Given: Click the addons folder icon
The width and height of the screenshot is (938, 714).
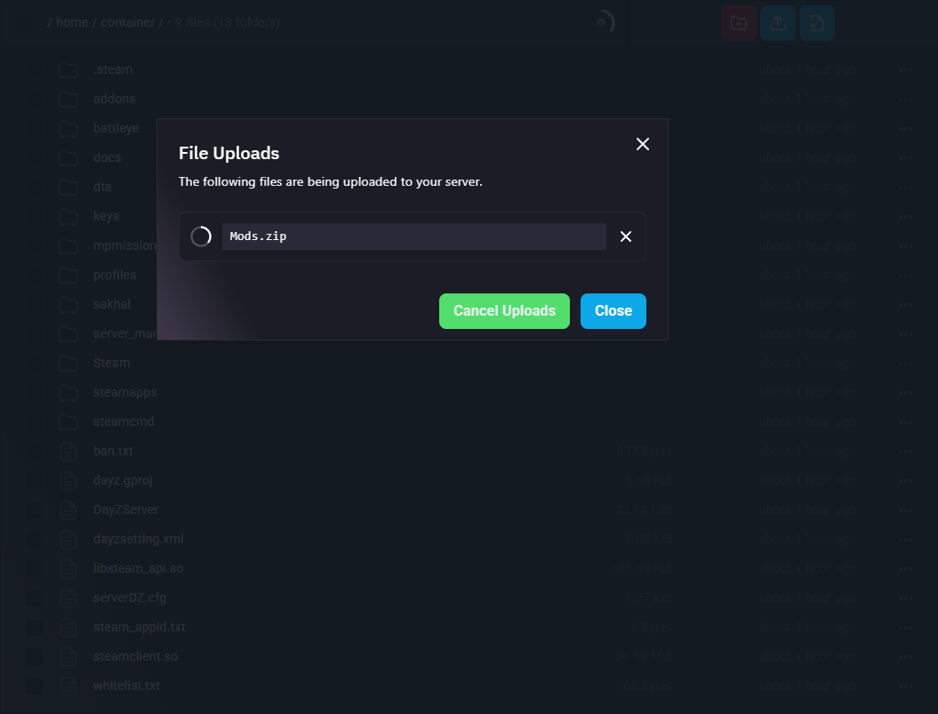Looking at the screenshot, I should [68, 99].
